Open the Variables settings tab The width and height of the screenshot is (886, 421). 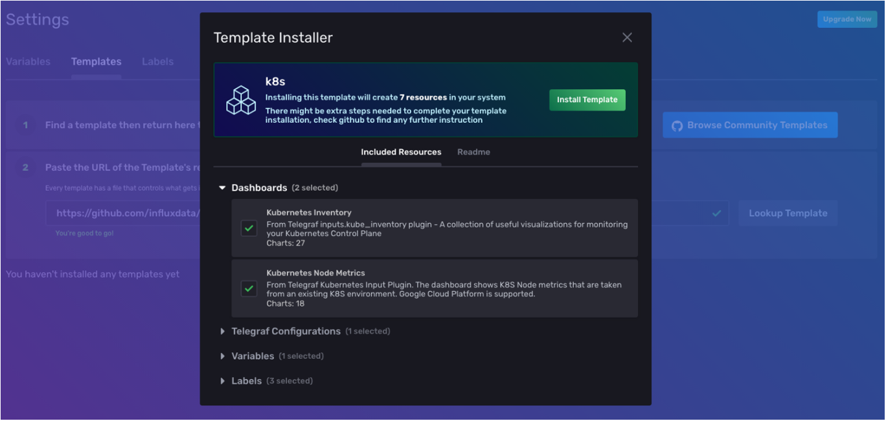28,61
